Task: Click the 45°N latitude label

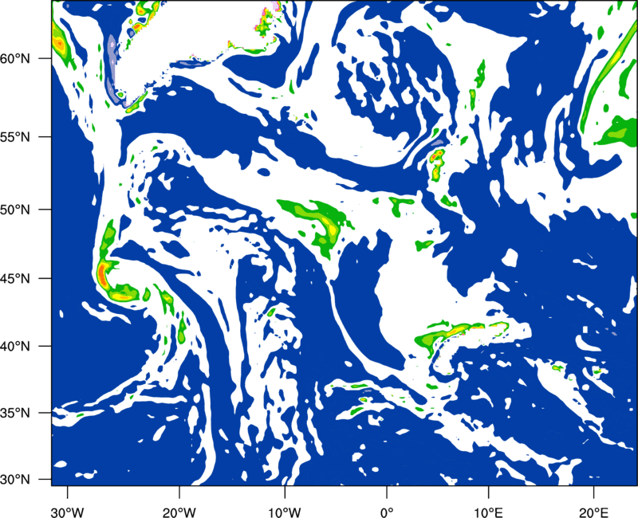Action: [15, 278]
